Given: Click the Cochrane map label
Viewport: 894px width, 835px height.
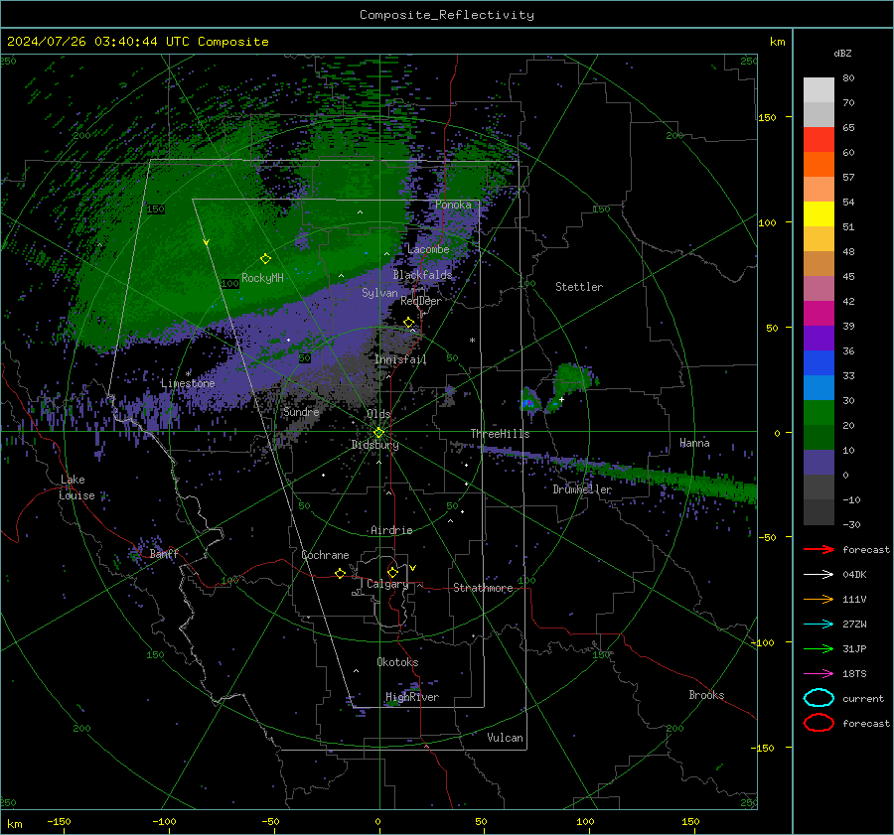Looking at the screenshot, I should click(325, 555).
